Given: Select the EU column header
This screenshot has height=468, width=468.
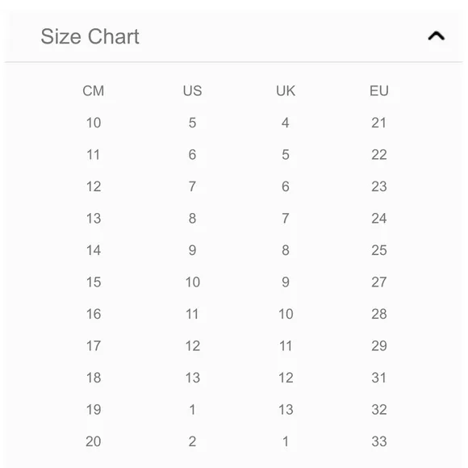Looking at the screenshot, I should point(379,90).
